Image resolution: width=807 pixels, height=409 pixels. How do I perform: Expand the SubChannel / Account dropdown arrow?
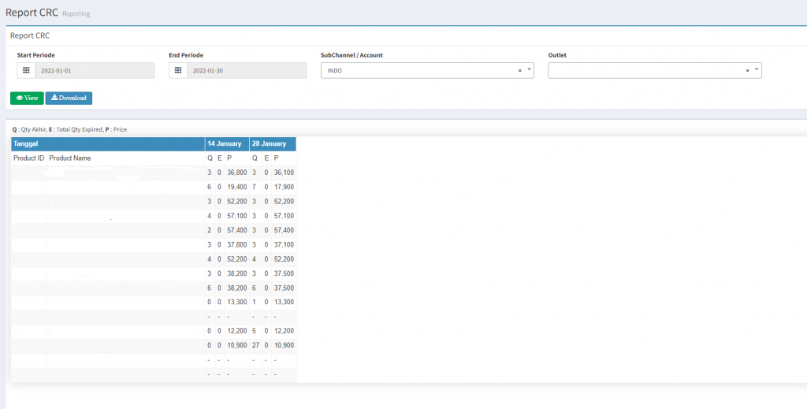(x=529, y=70)
